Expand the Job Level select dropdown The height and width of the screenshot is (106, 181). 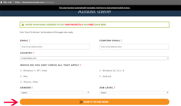pos(134,92)
